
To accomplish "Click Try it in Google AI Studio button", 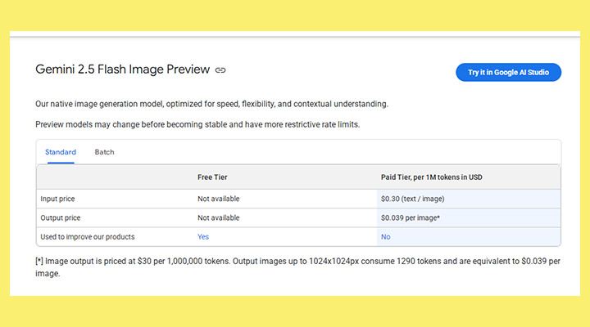I will [508, 72].
